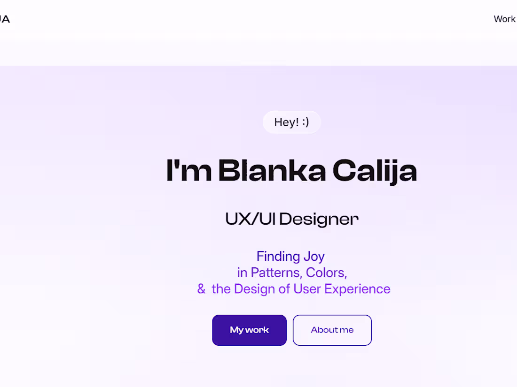Select the heading I'm Blanka Calija
The image size is (517, 387).
pos(291,171)
